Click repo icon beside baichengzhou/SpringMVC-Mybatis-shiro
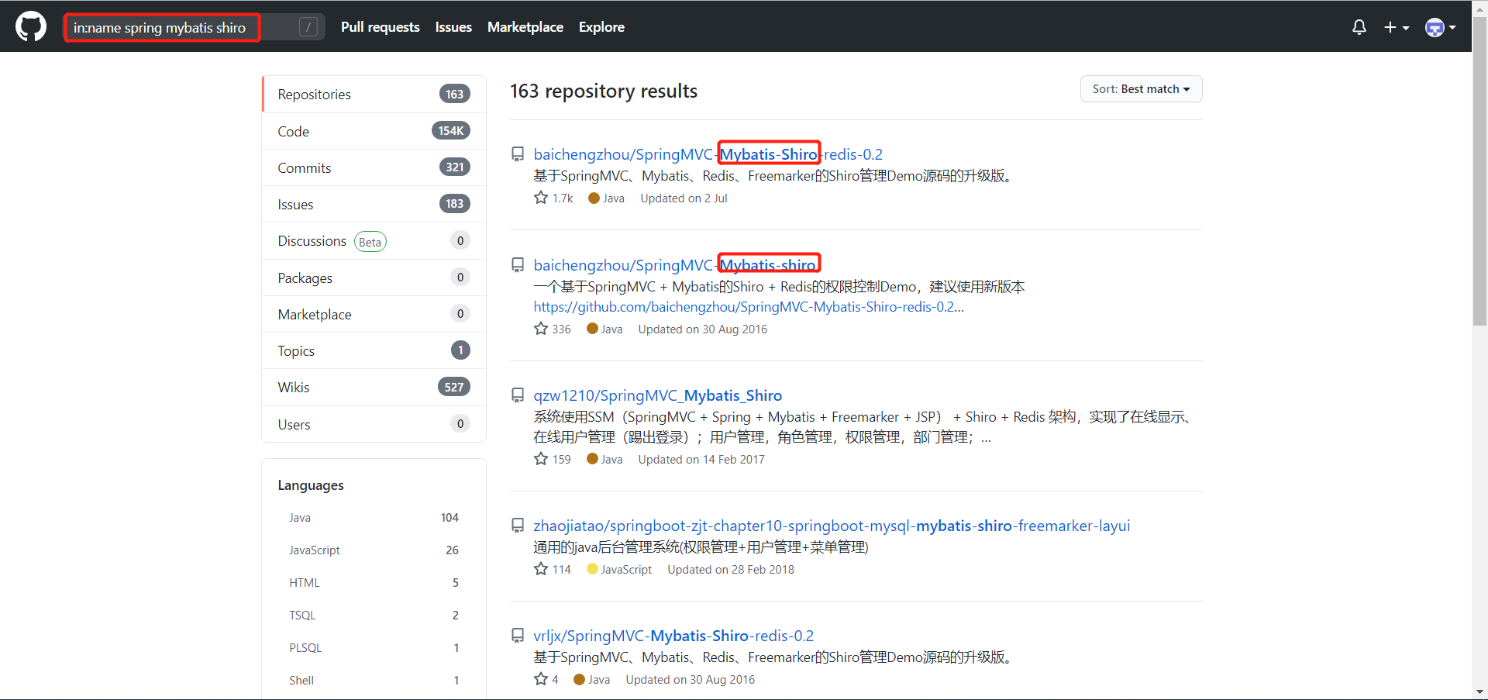Viewport: 1488px width, 700px height. pyautogui.click(x=518, y=265)
